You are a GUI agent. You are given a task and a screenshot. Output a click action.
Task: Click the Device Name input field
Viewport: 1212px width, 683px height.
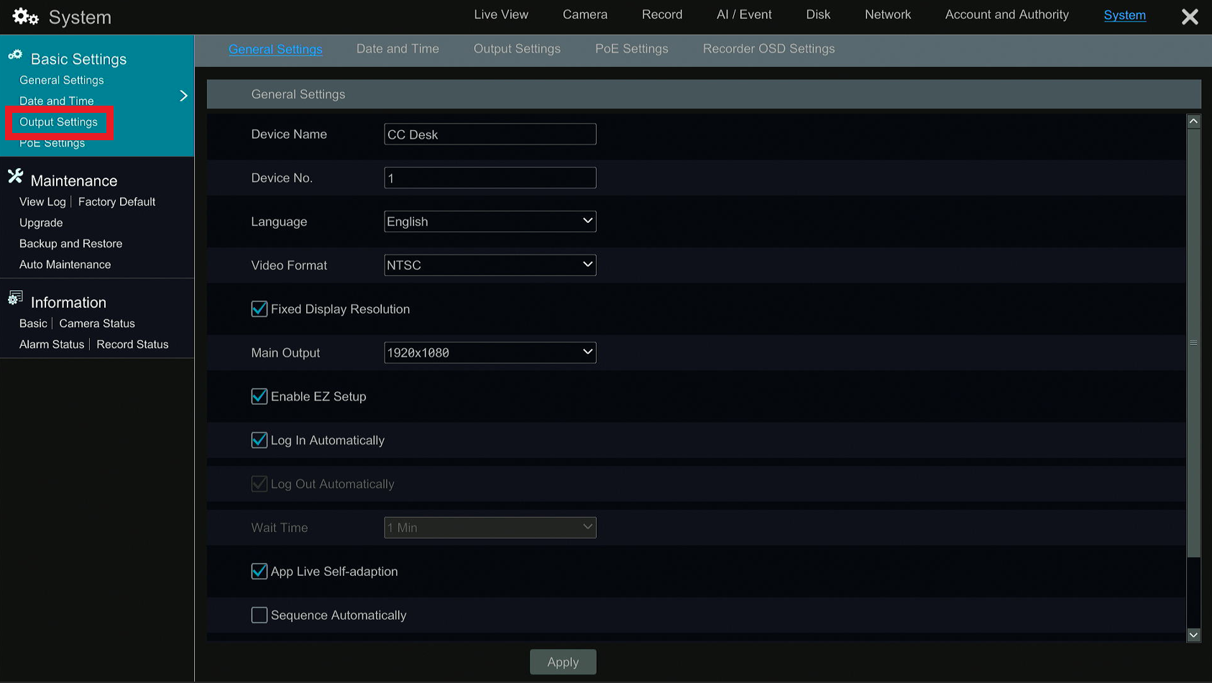[490, 134]
